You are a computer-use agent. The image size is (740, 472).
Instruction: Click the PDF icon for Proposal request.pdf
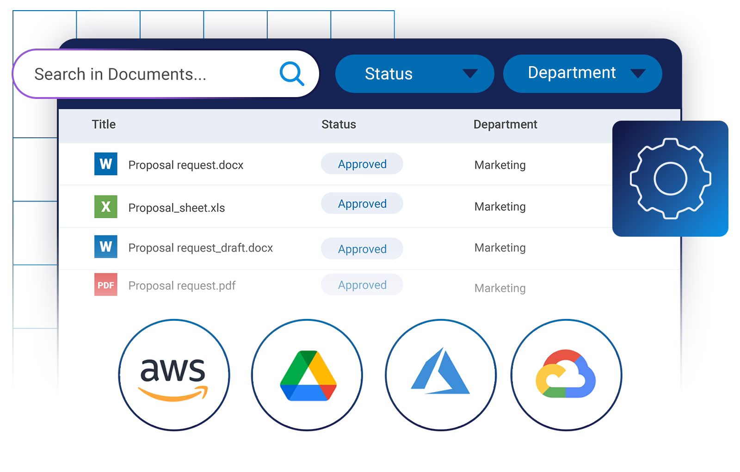[x=106, y=285]
